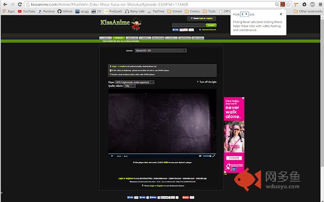Open the Player type dropdown
Viewport: 324px width, 202px height.
pos(134,82)
